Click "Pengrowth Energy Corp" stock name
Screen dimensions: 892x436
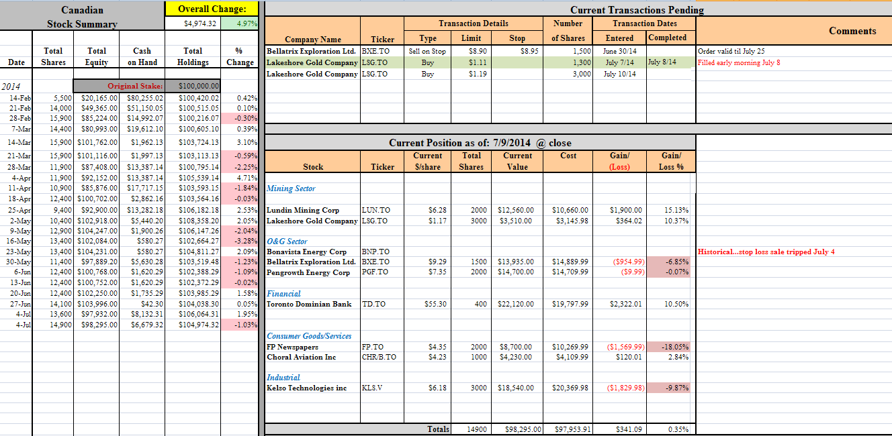pyautogui.click(x=308, y=272)
